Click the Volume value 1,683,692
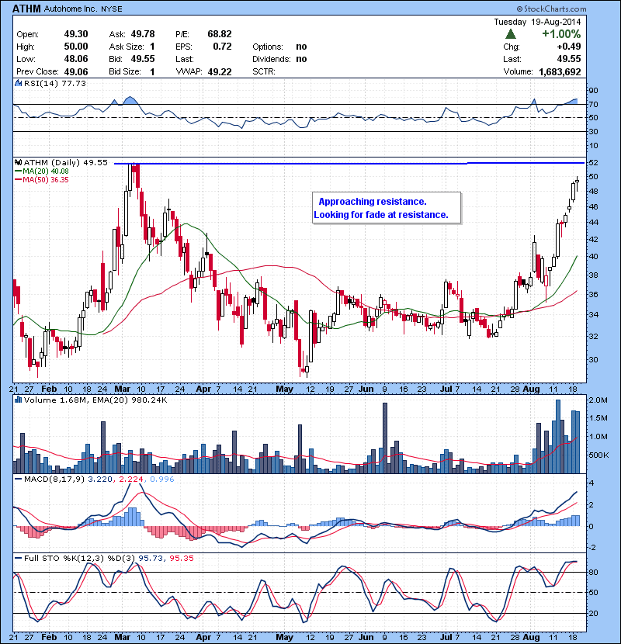Screen dimensions: 621x644 click(560, 72)
